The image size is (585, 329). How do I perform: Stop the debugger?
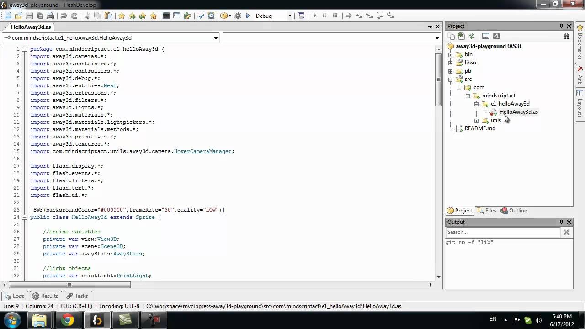pyautogui.click(x=335, y=16)
